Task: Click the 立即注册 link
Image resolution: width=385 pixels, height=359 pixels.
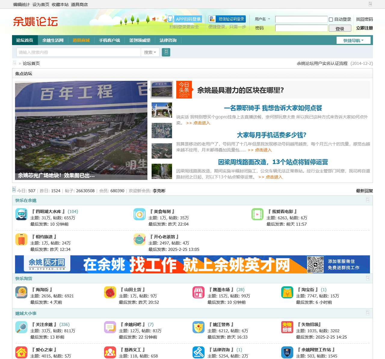Action: pos(364,28)
